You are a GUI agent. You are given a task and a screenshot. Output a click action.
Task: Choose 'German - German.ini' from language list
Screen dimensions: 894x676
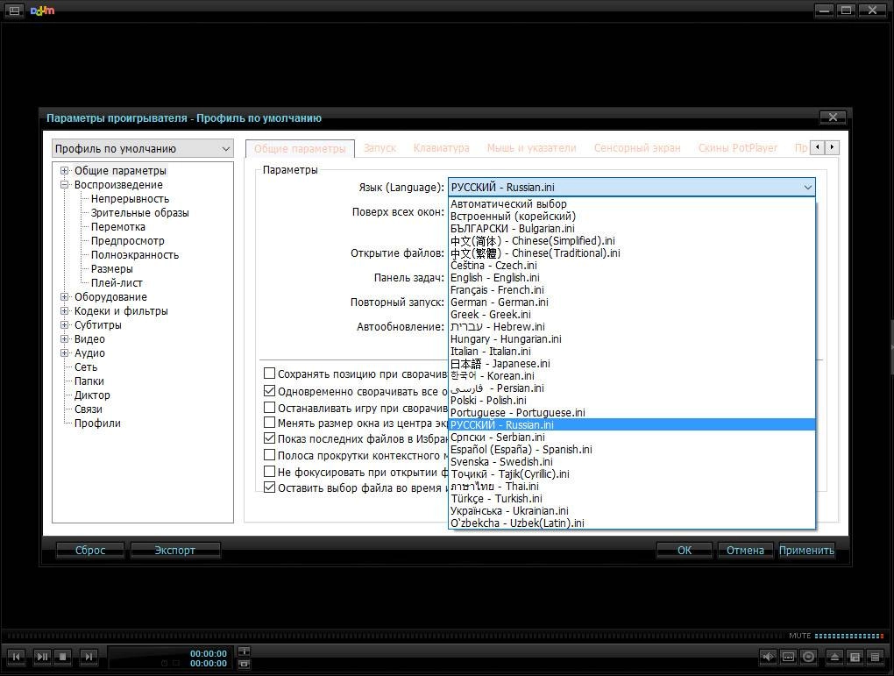click(x=632, y=302)
